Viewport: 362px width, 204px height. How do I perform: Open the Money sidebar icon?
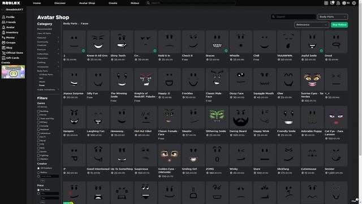3,37
